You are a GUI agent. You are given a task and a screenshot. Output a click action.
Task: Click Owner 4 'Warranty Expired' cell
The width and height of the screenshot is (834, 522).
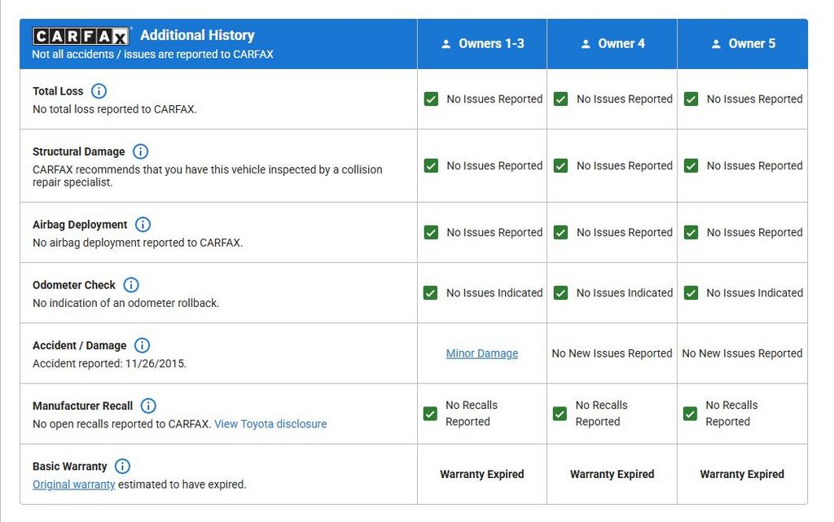pos(612,474)
